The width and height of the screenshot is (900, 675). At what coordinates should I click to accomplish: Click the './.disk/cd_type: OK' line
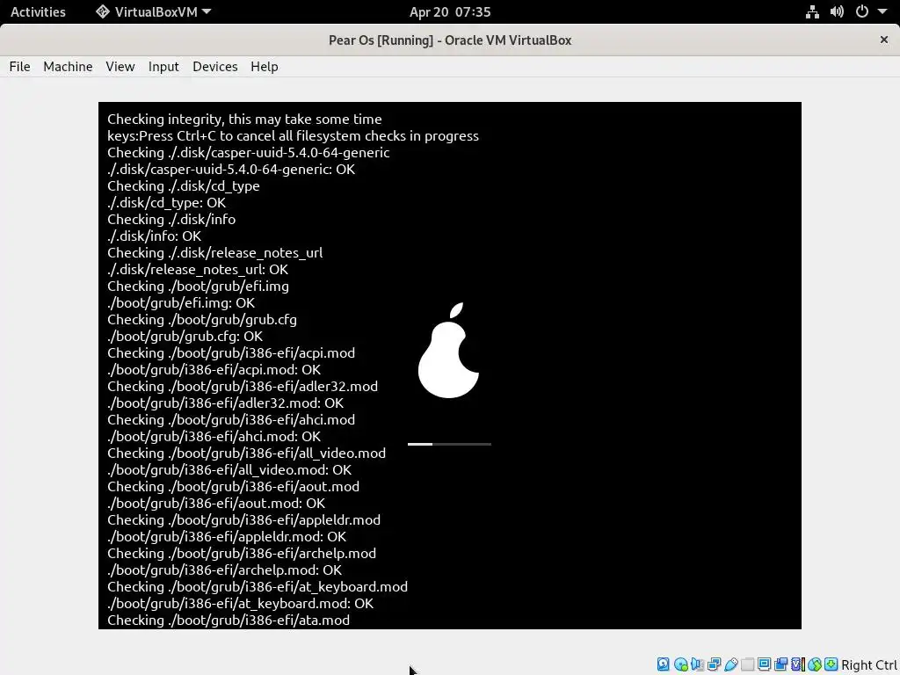[x=166, y=203]
